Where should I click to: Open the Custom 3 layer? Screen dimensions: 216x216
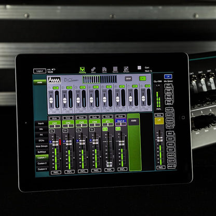tap(42, 169)
